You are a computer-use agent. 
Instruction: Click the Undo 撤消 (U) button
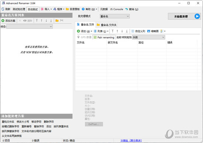(132, 9)
